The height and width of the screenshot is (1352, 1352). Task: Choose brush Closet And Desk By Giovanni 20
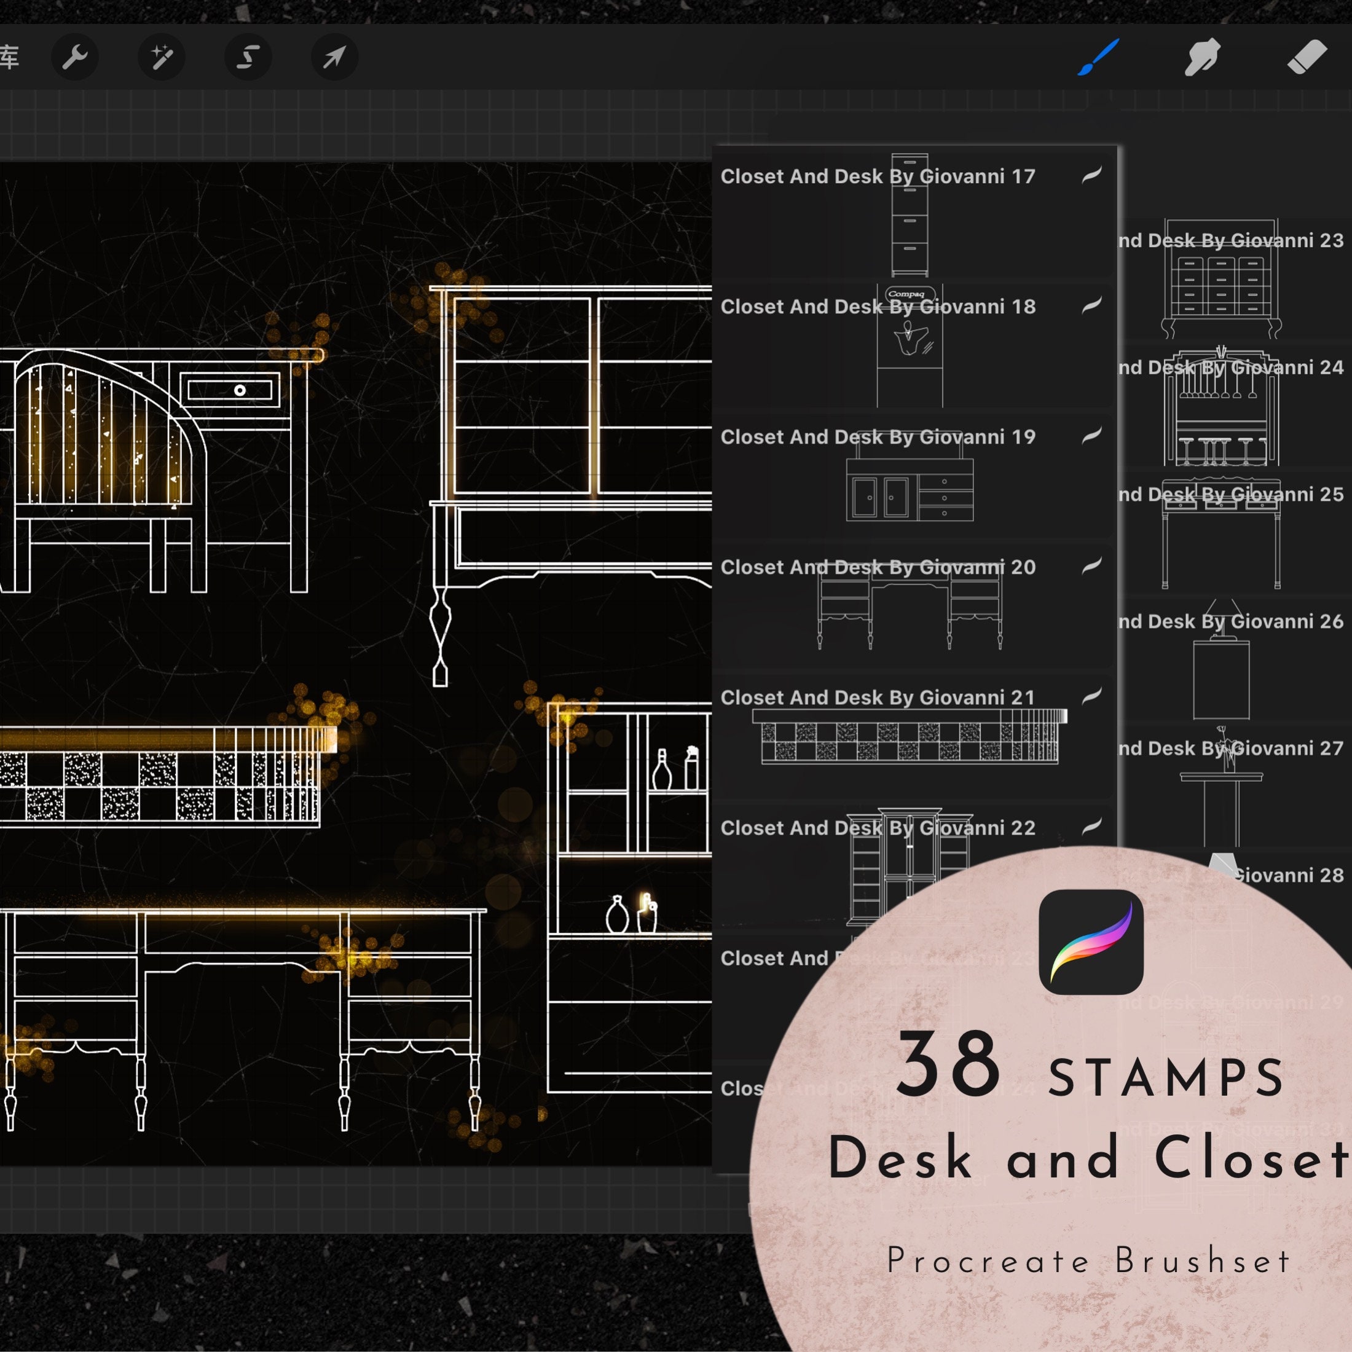coord(913,605)
